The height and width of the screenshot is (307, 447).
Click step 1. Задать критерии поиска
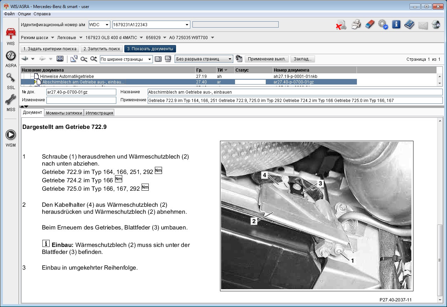point(50,49)
